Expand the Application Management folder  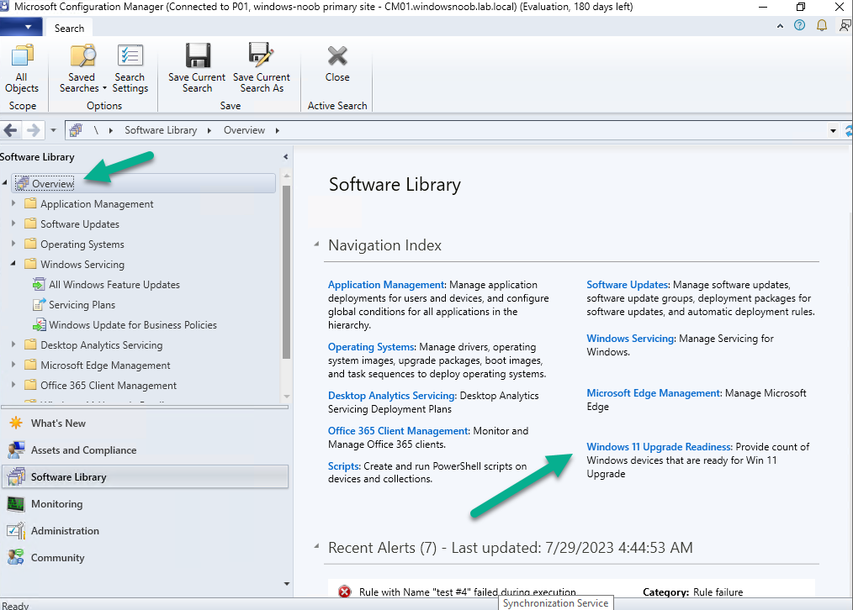13,203
